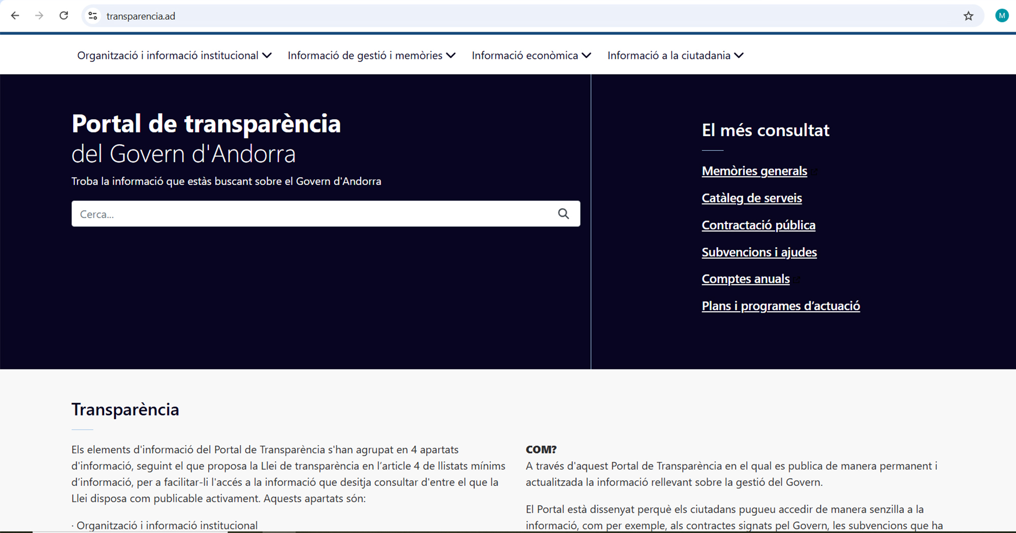Open Memòries generals link
The height and width of the screenshot is (533, 1016).
click(x=754, y=171)
